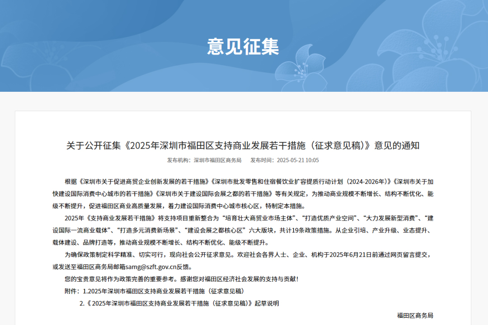Click the publisher 深圳市福田区商务局 label

coord(217,160)
